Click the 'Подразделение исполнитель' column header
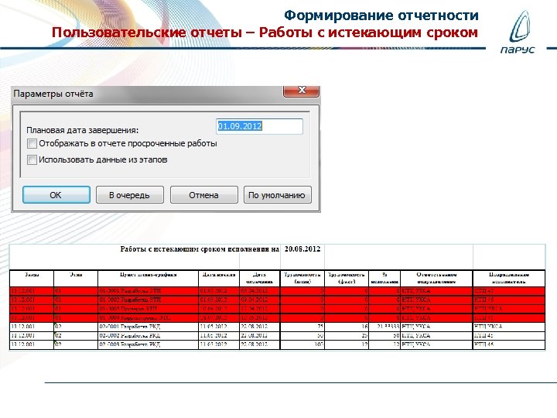Viewport: 557px width, 418px height. point(509,278)
